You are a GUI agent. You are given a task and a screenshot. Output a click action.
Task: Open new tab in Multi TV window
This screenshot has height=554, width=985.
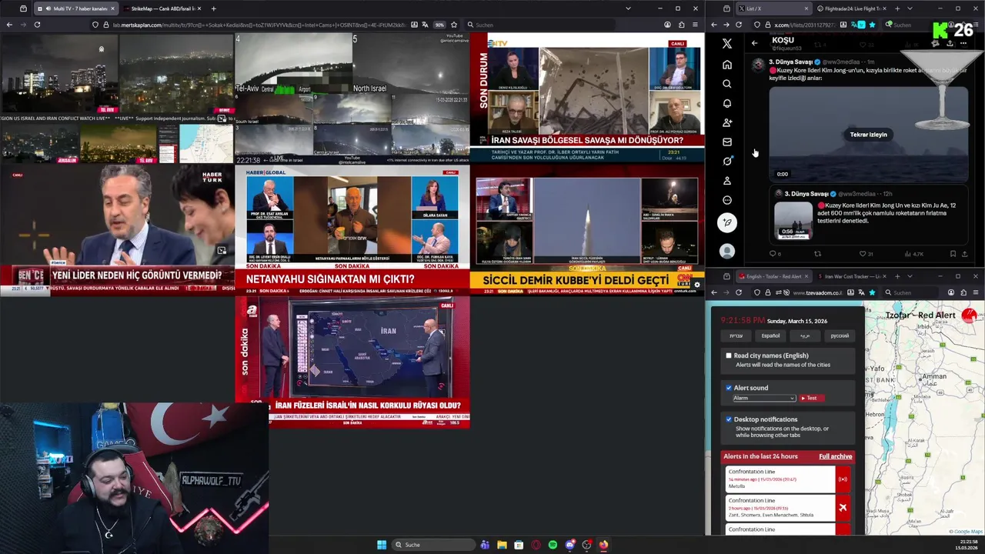214,8
